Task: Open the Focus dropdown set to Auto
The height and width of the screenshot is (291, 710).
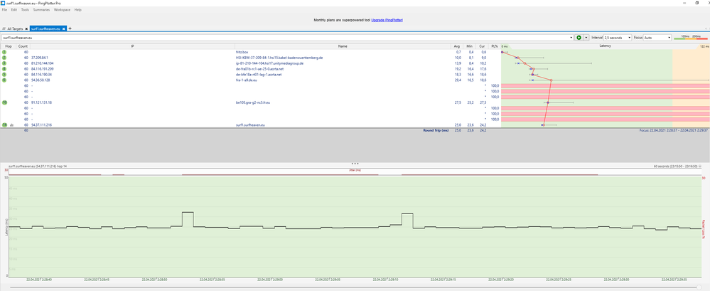Action: pos(657,38)
